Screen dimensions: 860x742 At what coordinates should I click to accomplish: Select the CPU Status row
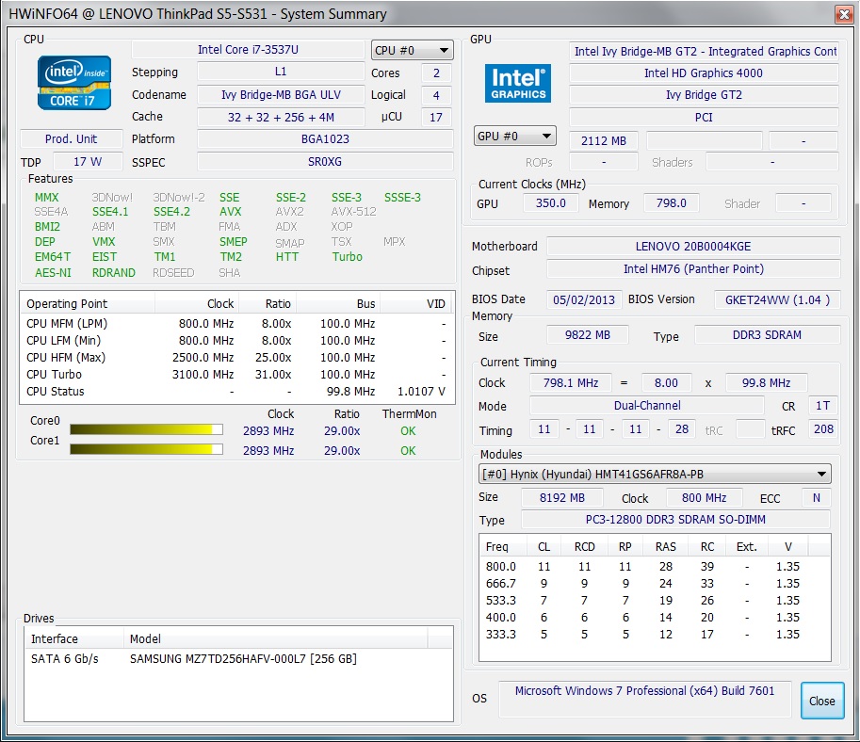237,392
